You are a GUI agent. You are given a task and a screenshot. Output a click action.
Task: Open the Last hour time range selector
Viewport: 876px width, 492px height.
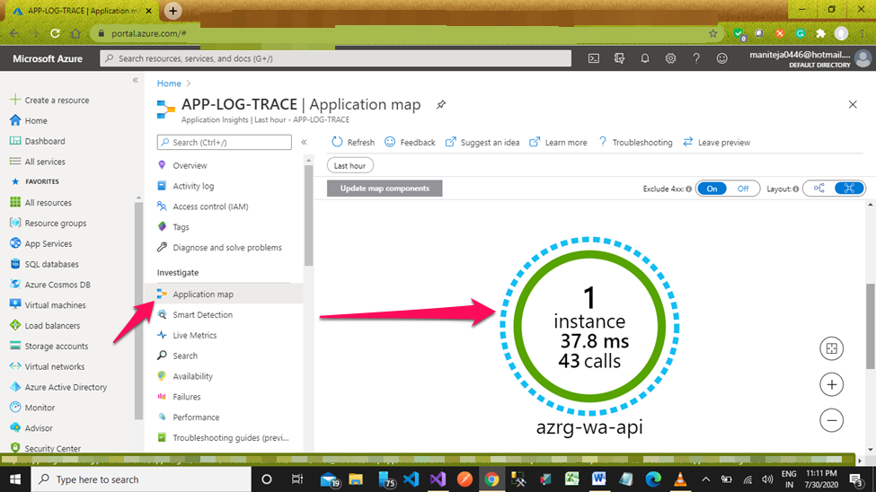coord(350,166)
